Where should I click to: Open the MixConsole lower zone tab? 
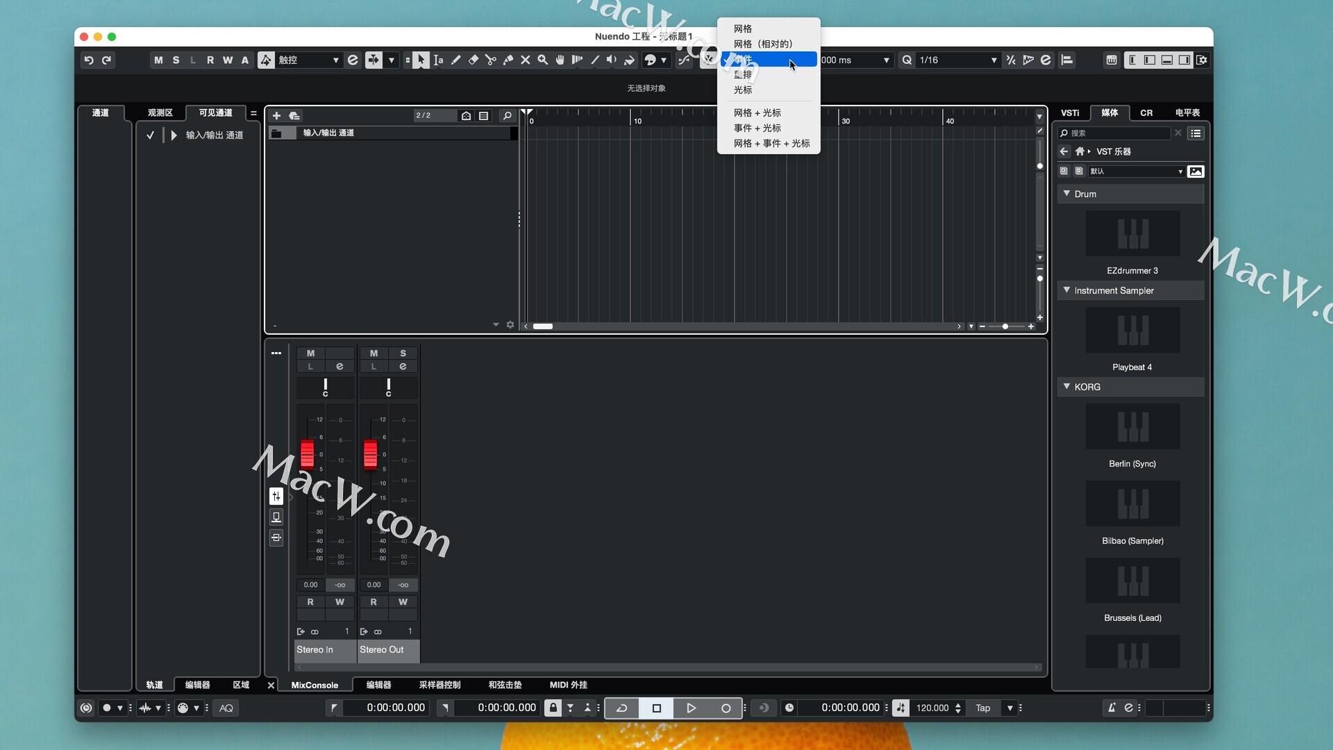(315, 685)
